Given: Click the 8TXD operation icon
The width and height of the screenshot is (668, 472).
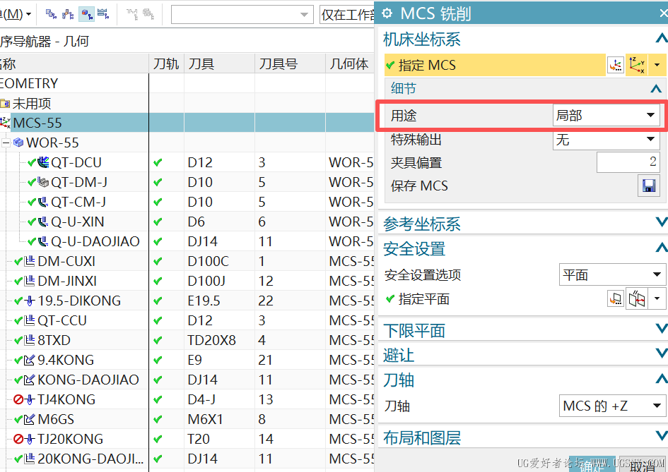Looking at the screenshot, I should [30, 340].
